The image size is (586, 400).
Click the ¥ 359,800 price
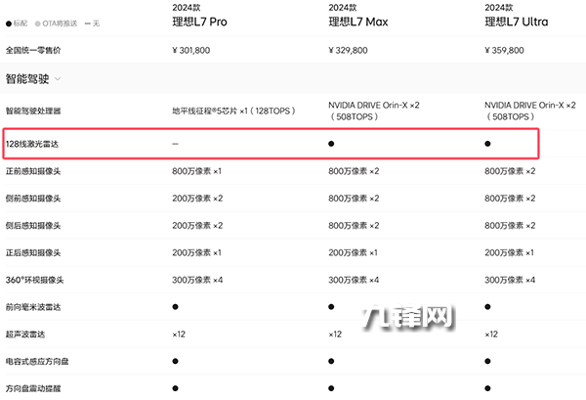(512, 49)
